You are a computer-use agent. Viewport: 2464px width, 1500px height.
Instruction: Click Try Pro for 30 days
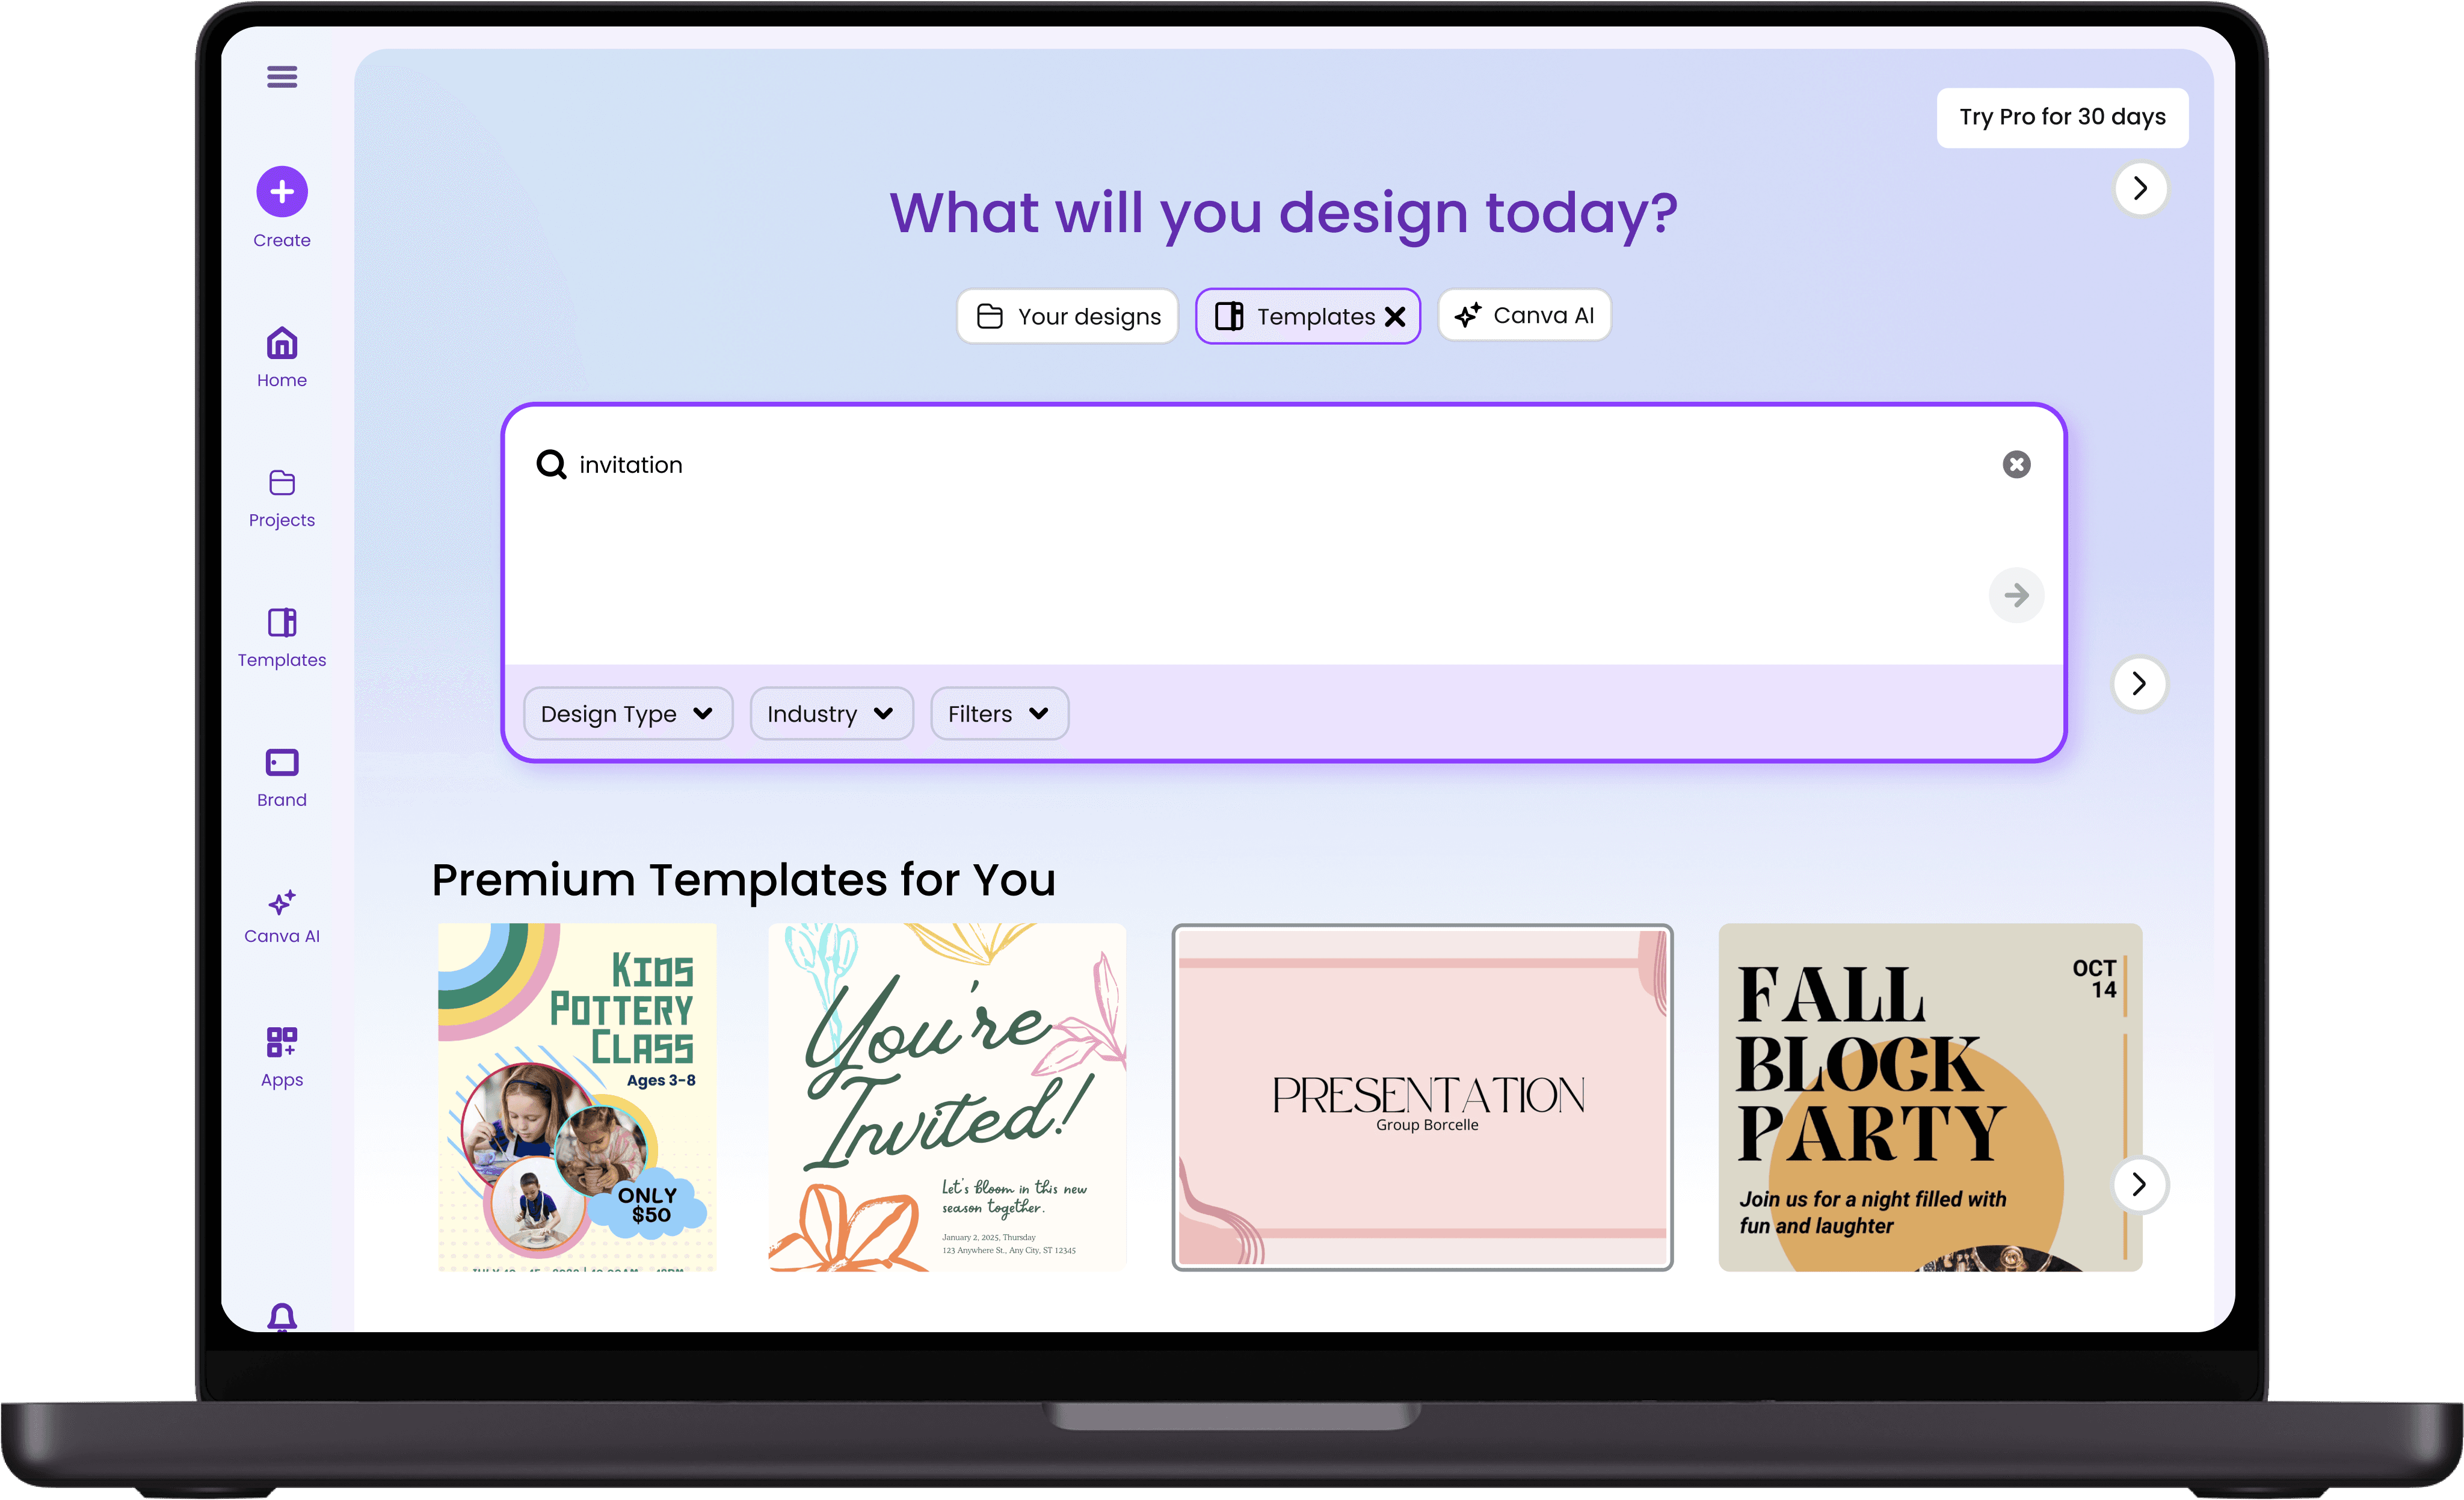click(x=2062, y=117)
